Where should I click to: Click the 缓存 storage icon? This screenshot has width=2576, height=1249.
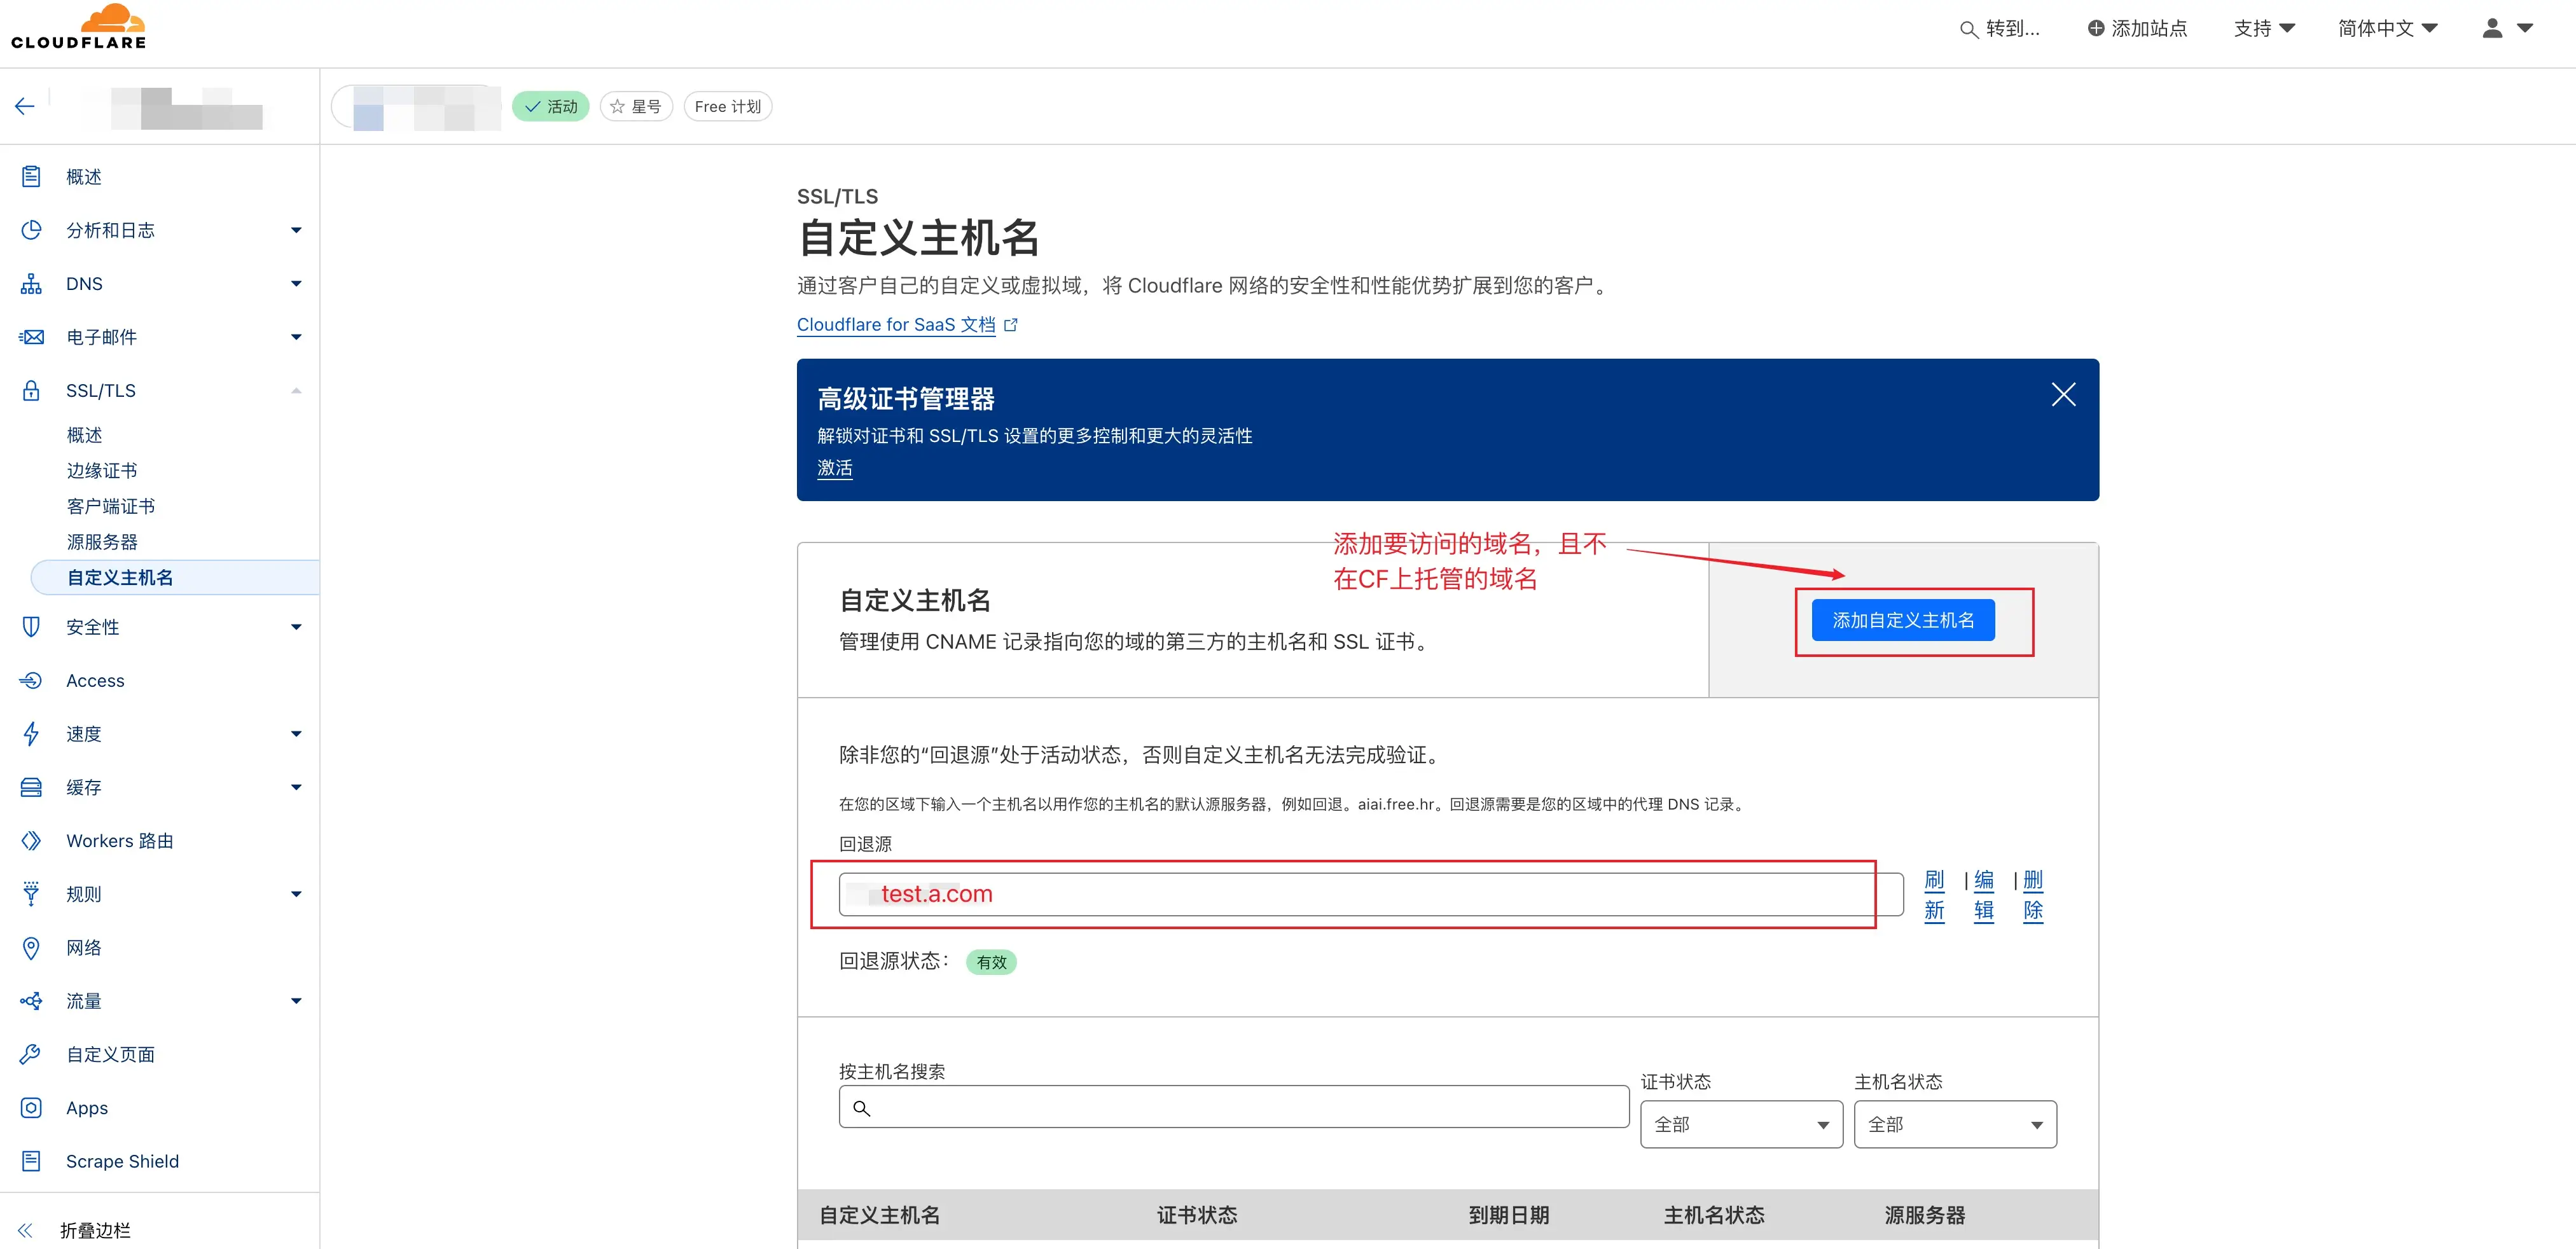[31, 788]
